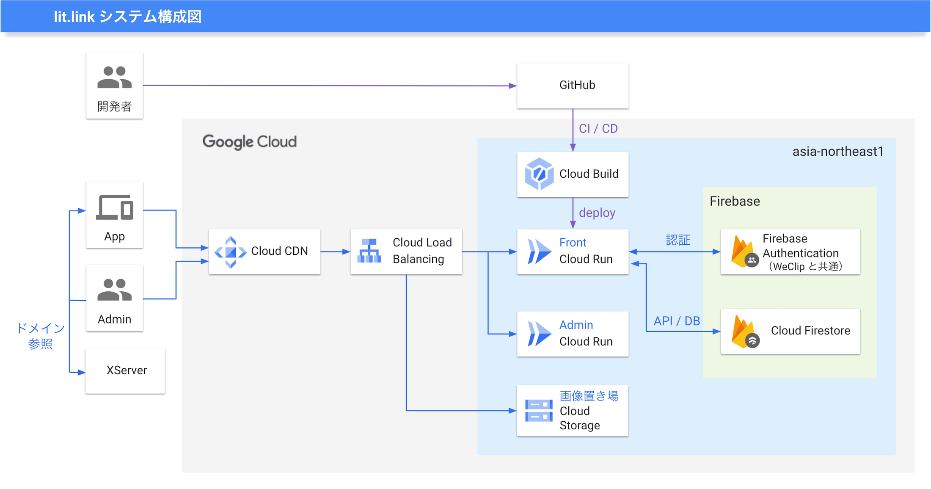Select the Firebase Authentication text

(x=800, y=246)
